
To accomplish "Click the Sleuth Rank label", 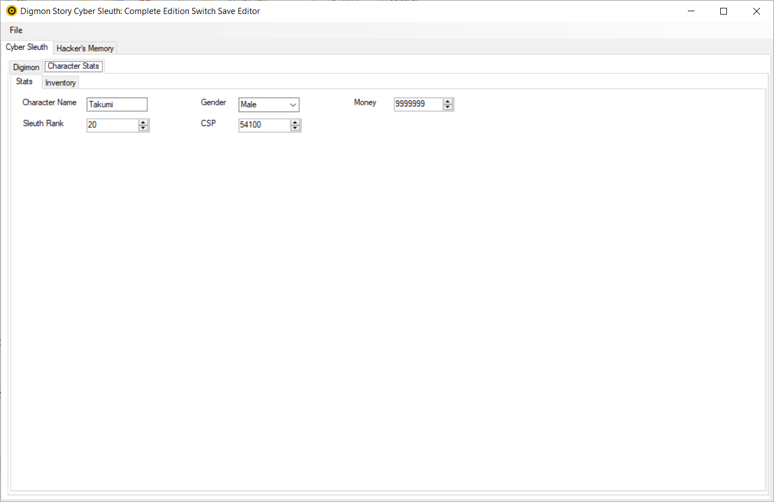I will click(x=43, y=123).
